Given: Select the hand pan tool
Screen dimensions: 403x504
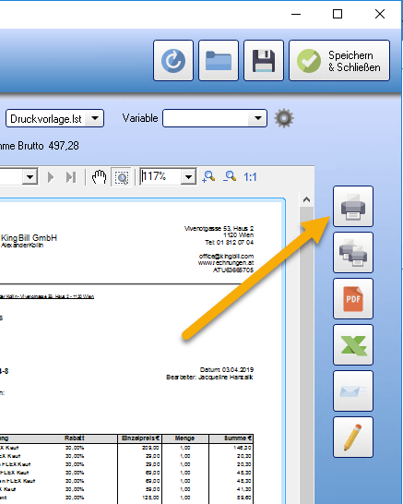Looking at the screenshot, I should click(x=99, y=177).
